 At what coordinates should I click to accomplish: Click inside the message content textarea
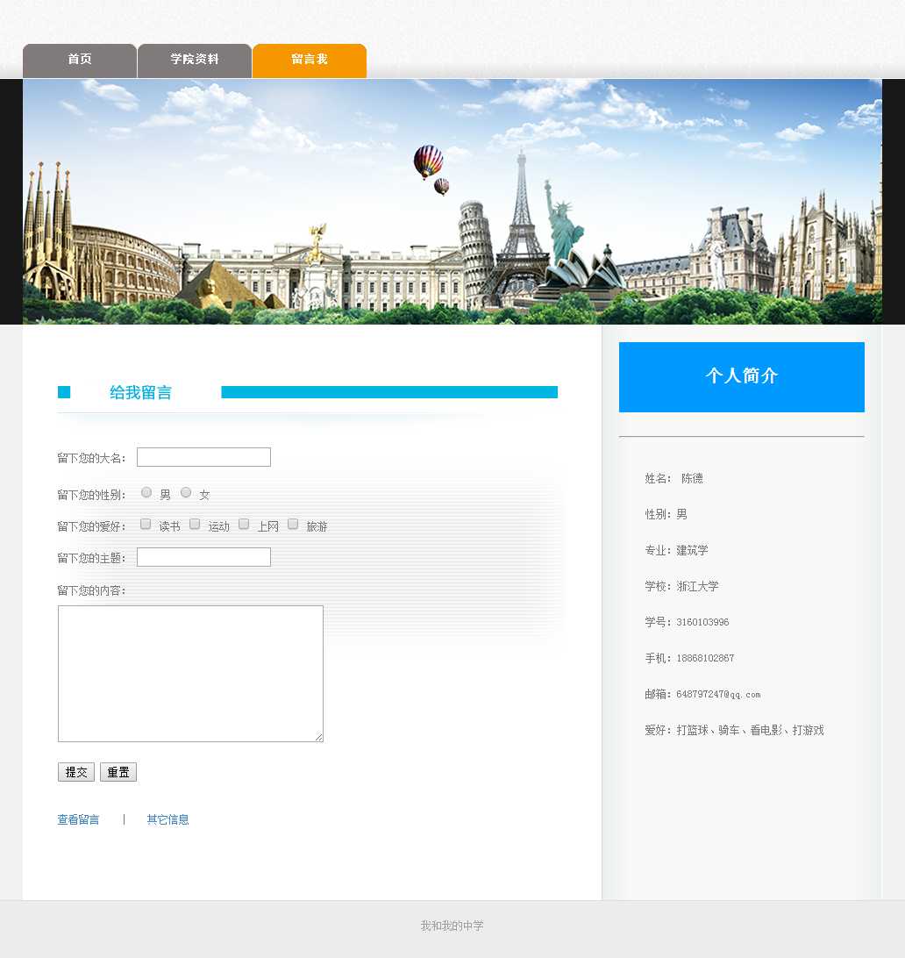[190, 673]
